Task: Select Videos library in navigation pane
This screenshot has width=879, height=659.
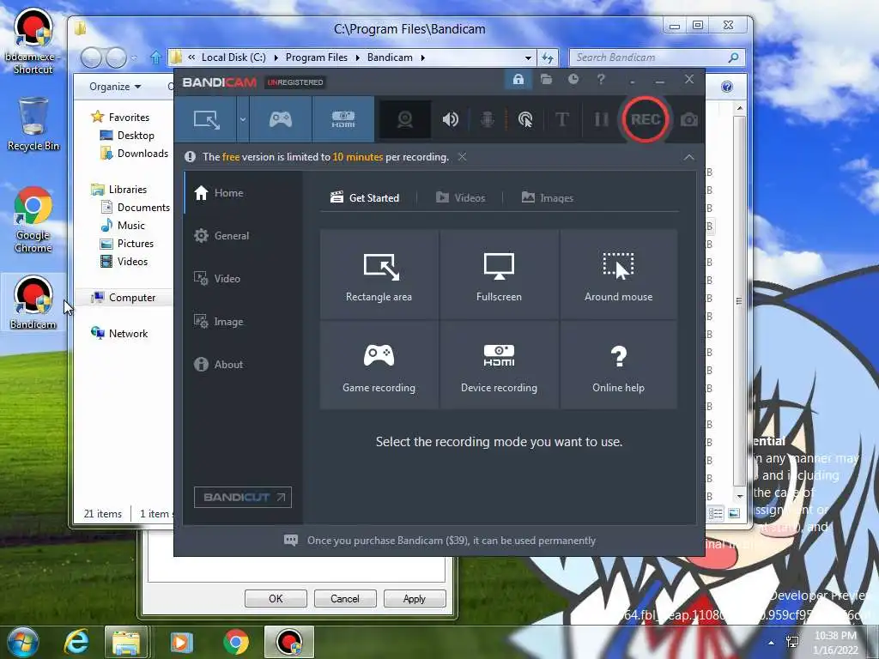Action: point(124,262)
